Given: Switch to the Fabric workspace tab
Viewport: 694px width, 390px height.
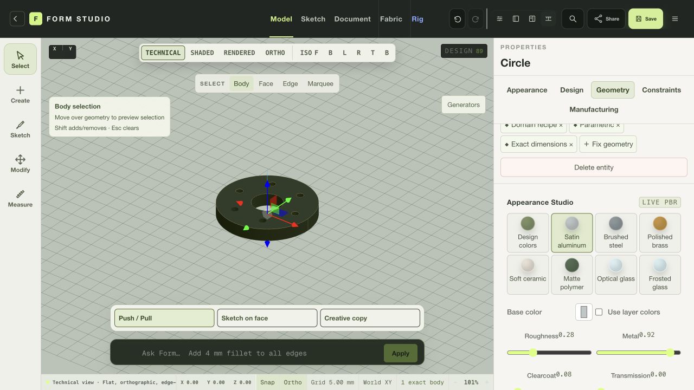Looking at the screenshot, I should pyautogui.click(x=391, y=19).
